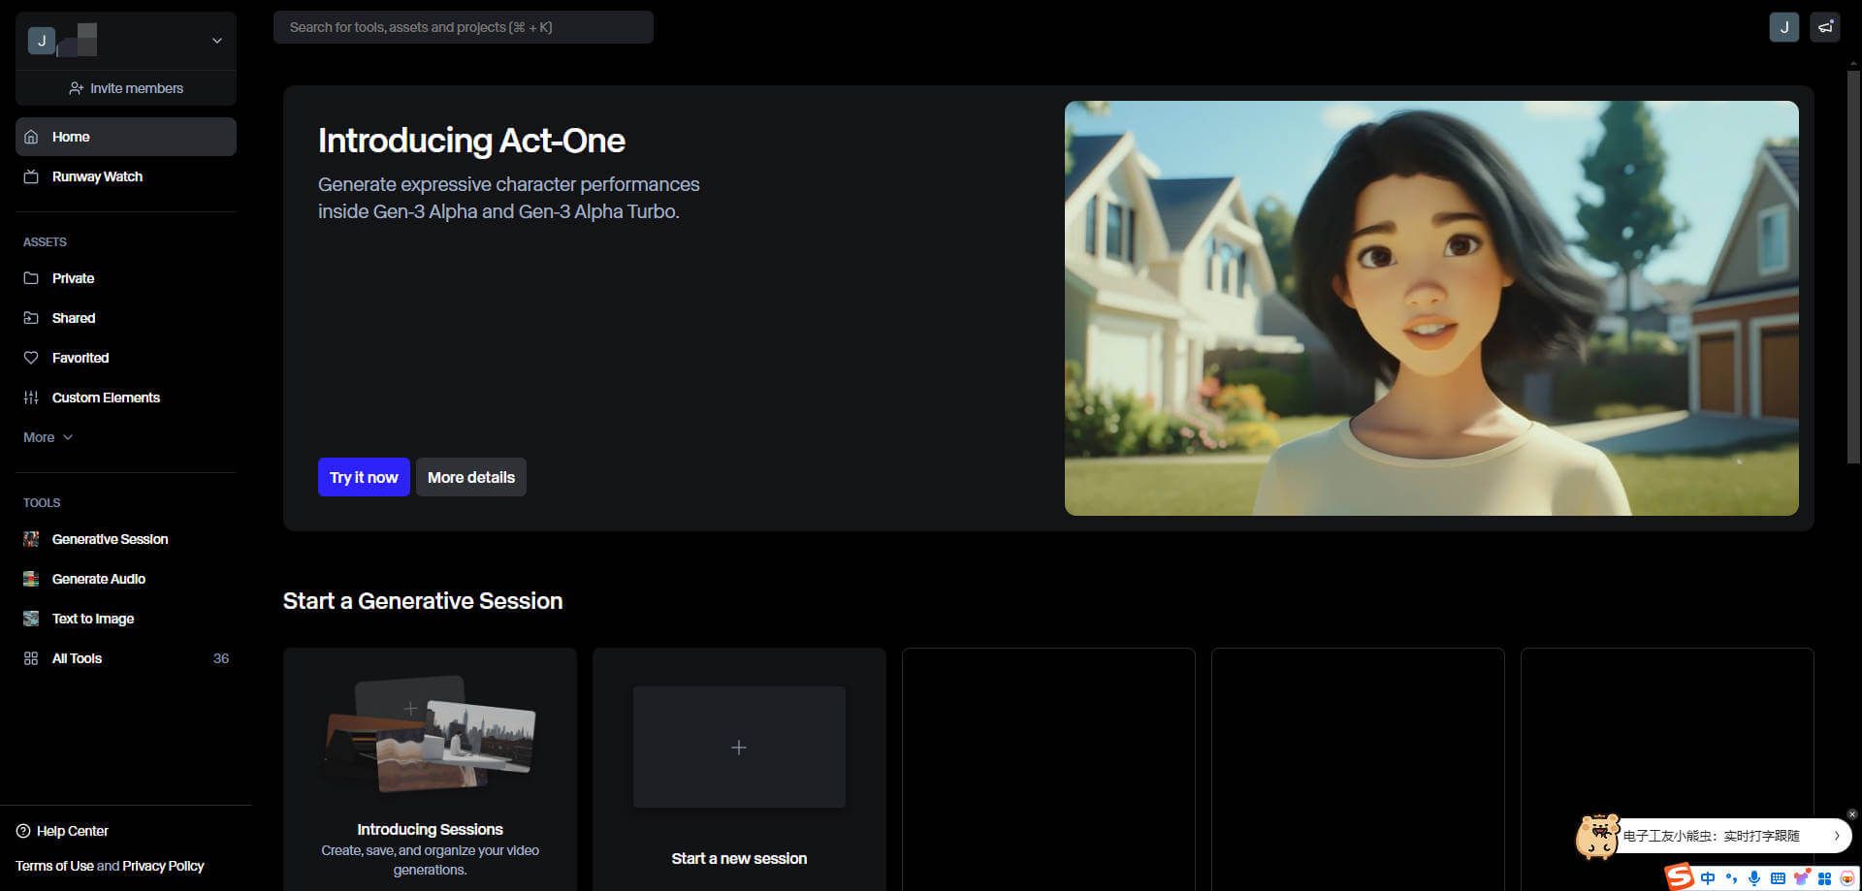Screen dimensions: 1862x891
Task: Click the Help Center question mark icon
Action: point(23,831)
